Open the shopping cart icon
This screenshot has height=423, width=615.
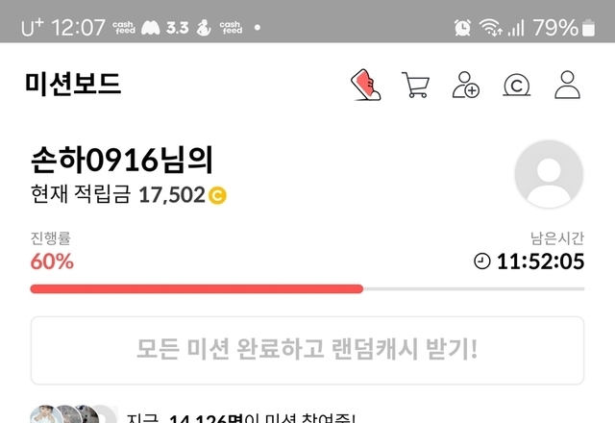pyautogui.click(x=415, y=85)
